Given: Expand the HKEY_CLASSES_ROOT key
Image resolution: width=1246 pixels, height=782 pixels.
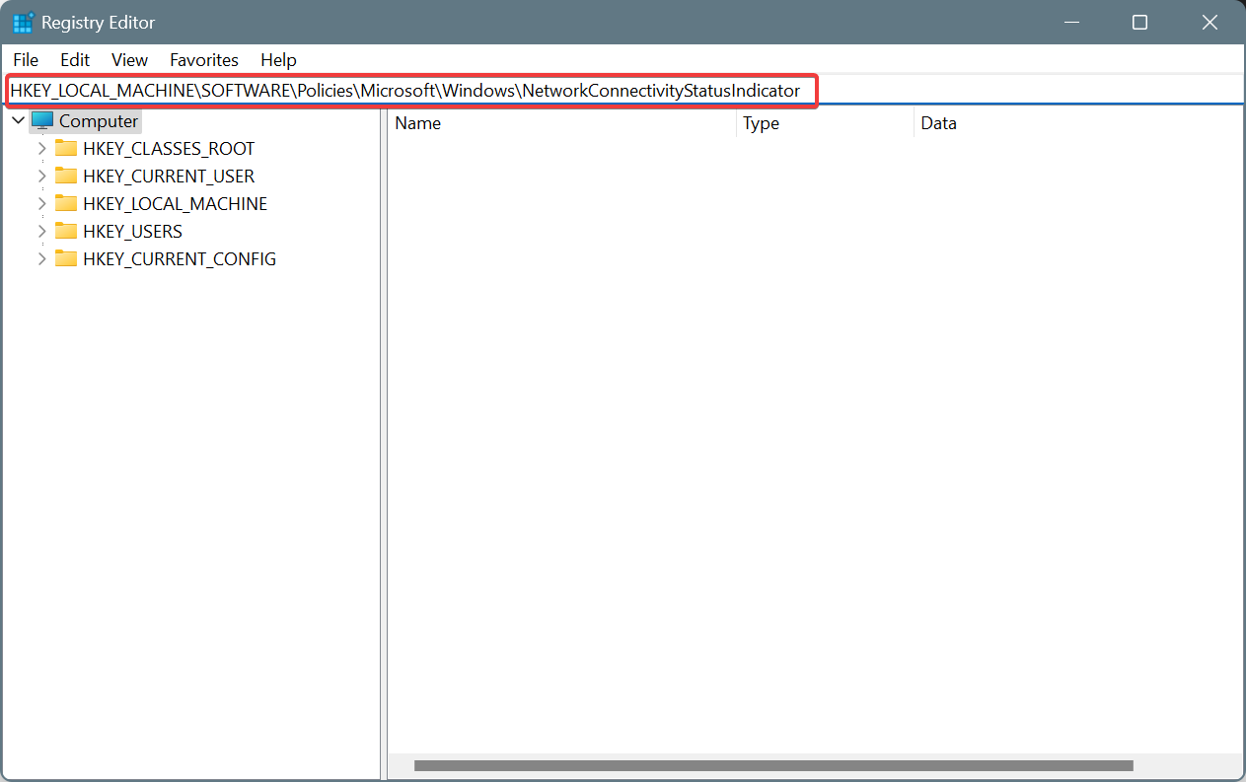Looking at the screenshot, I should click(41, 148).
